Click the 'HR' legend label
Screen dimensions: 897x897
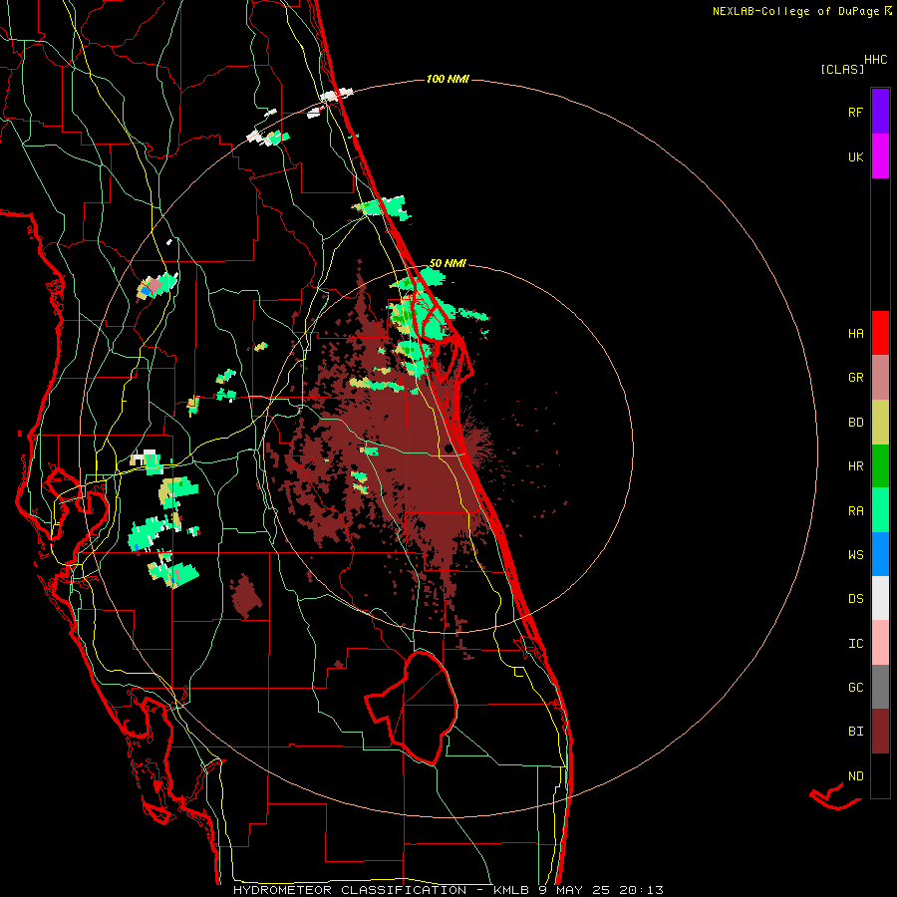pos(855,466)
